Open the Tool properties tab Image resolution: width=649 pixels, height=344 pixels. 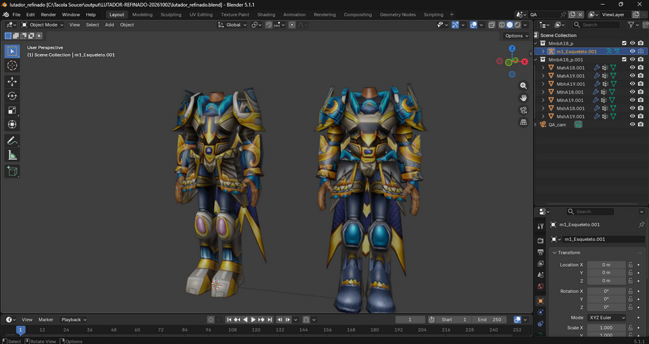coord(540,226)
